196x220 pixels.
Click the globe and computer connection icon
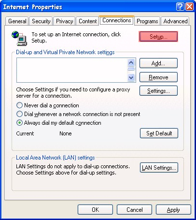pos(19,38)
